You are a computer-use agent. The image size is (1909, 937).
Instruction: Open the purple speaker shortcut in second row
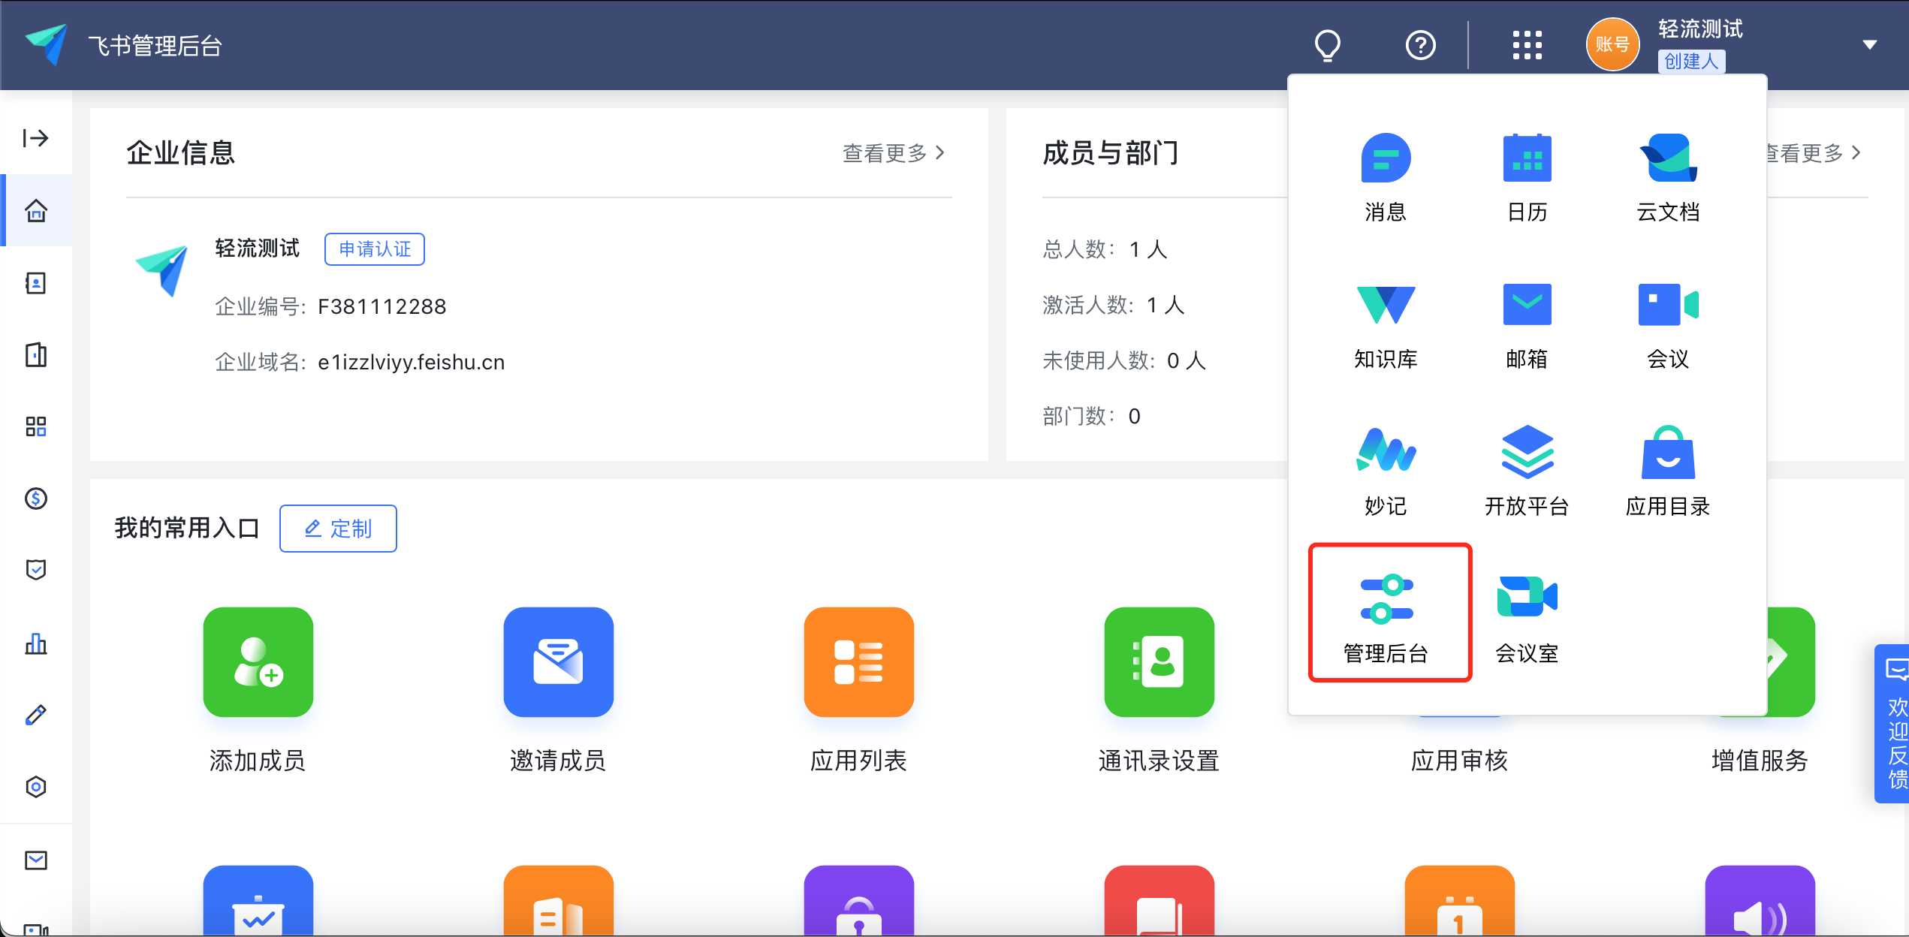pyautogui.click(x=1760, y=901)
